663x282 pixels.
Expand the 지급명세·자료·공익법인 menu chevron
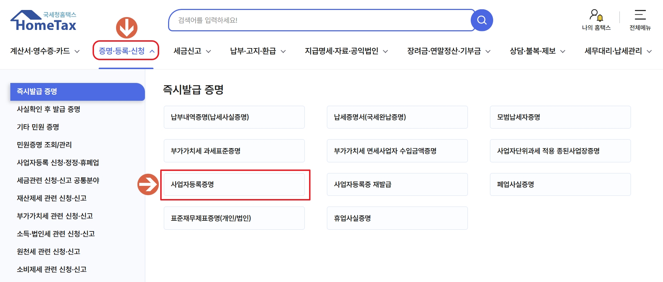tap(386, 51)
